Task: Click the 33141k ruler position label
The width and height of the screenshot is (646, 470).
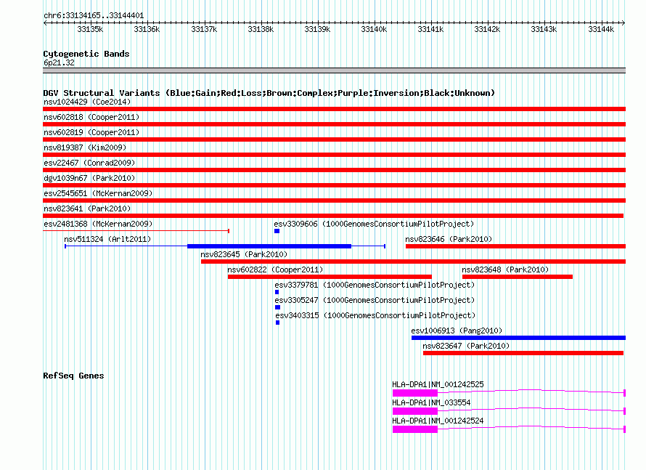Action: point(430,29)
